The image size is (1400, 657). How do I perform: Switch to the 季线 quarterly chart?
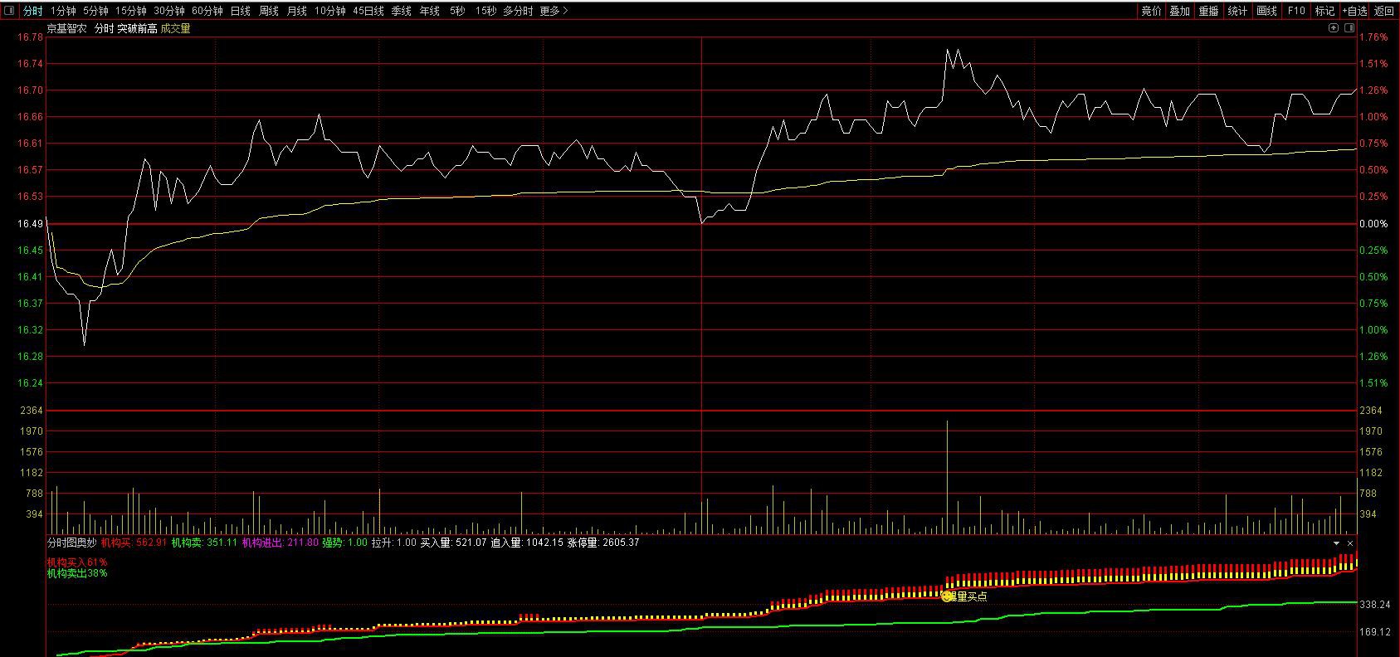coord(401,11)
